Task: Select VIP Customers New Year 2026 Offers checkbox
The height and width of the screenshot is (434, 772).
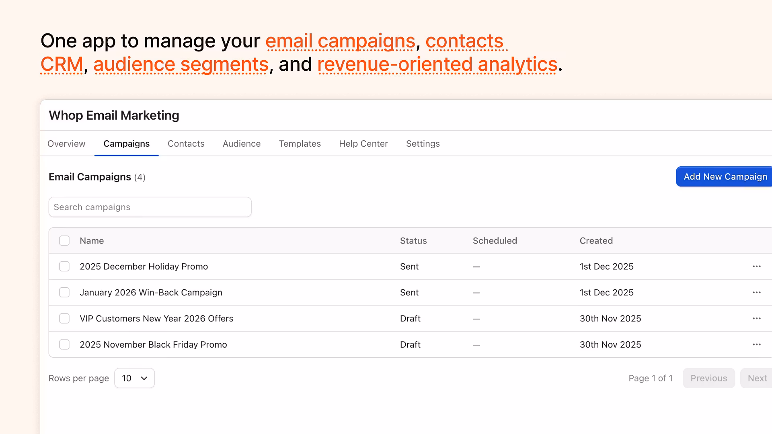Action: coord(64,318)
